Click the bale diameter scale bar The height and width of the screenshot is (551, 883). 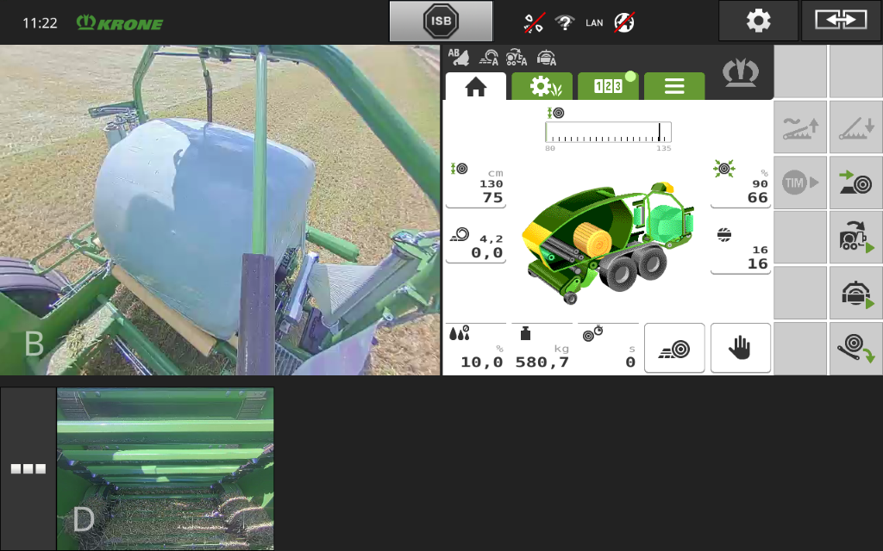click(608, 133)
